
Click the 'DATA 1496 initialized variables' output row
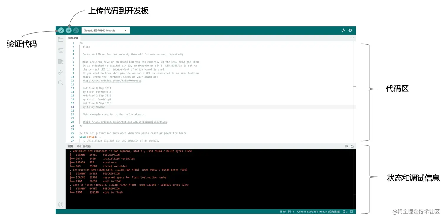click(x=102, y=158)
